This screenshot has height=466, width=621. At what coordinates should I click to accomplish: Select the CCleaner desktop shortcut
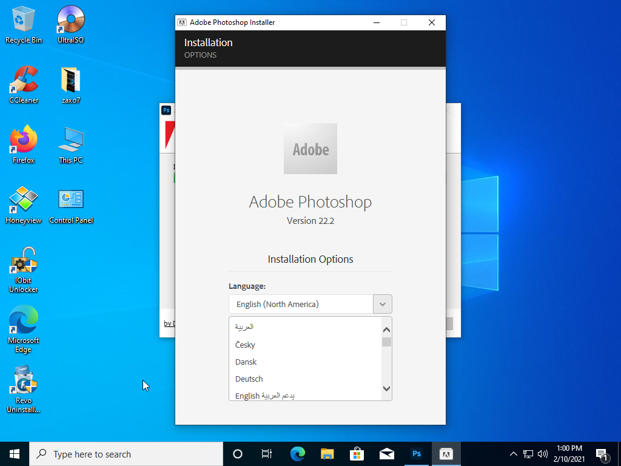pos(24,85)
